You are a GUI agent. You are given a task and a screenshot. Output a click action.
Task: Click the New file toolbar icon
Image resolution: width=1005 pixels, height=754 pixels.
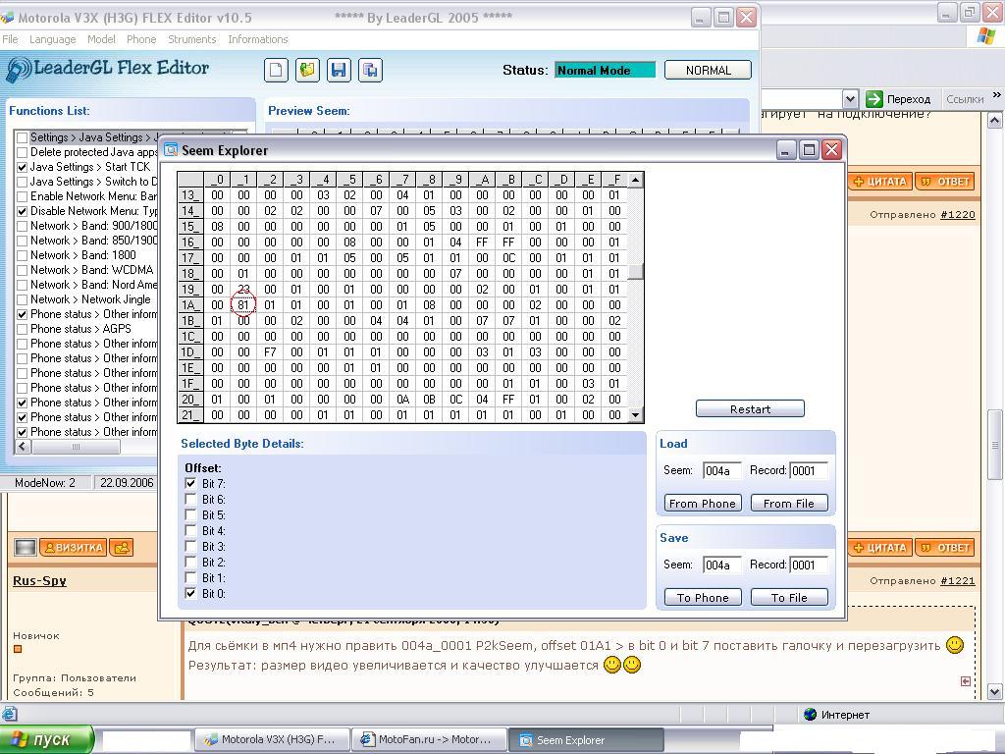pyautogui.click(x=276, y=70)
